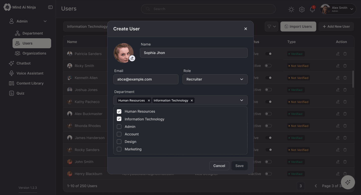Select Users item in sidebar
The image size is (361, 195).
[32, 43]
